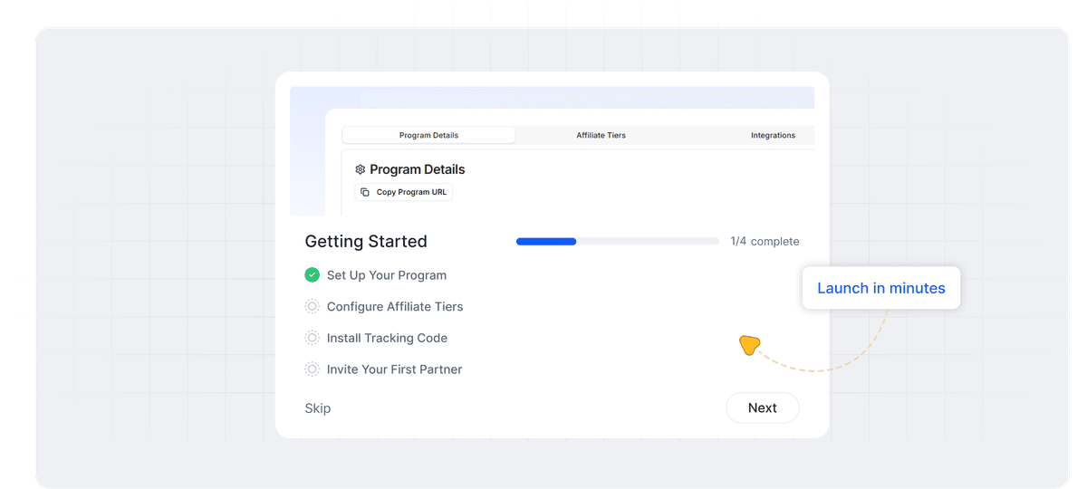Open the Configure Affiliate Tiers step
Viewport: 1087px width, 489px height.
(395, 307)
